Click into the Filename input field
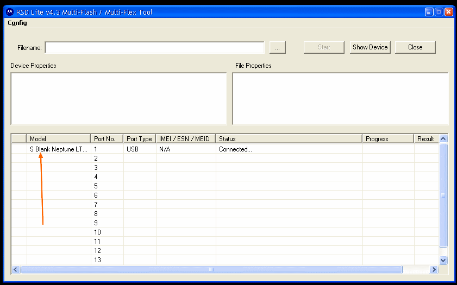 click(154, 47)
